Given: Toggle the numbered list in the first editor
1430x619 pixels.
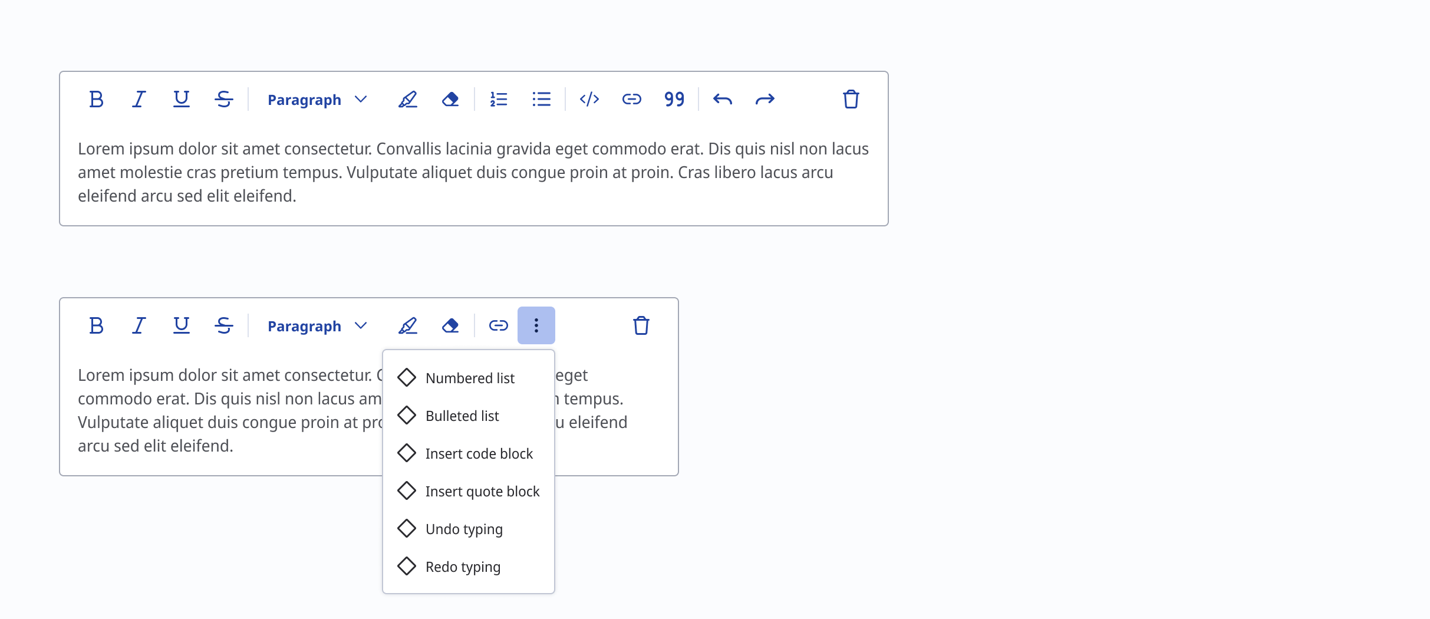Looking at the screenshot, I should [498, 99].
